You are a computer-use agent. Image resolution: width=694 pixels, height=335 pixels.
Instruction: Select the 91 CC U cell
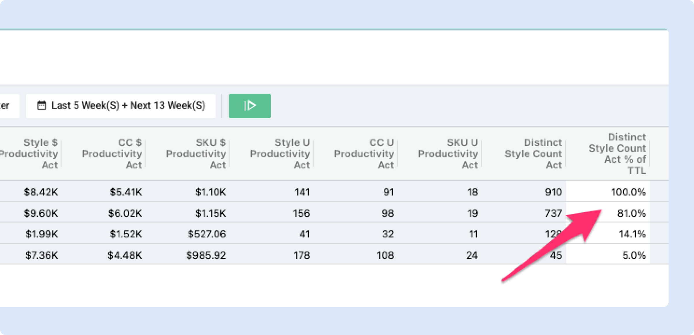[389, 192]
